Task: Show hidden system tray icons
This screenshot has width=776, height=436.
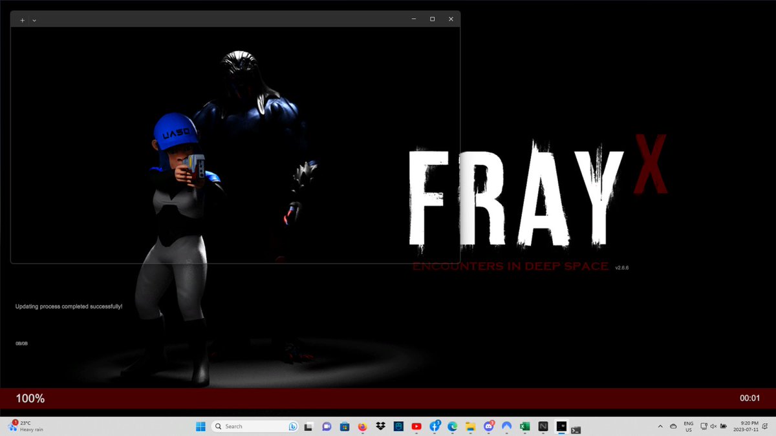Action: tap(660, 426)
